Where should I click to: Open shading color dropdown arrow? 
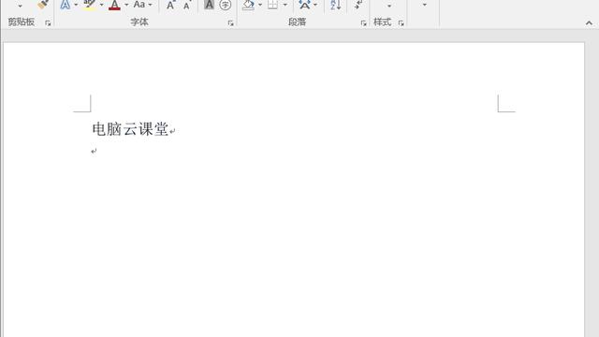tap(260, 5)
